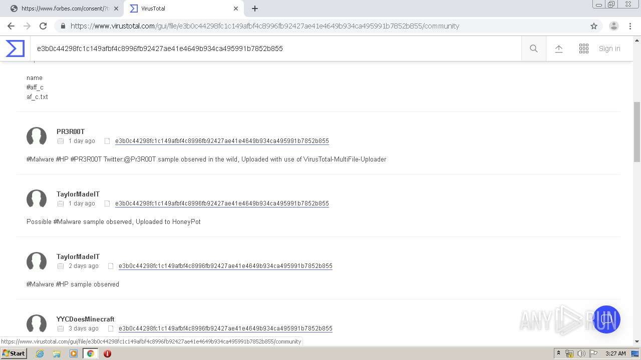Click red antivirus taskbar icon

(x=107, y=353)
